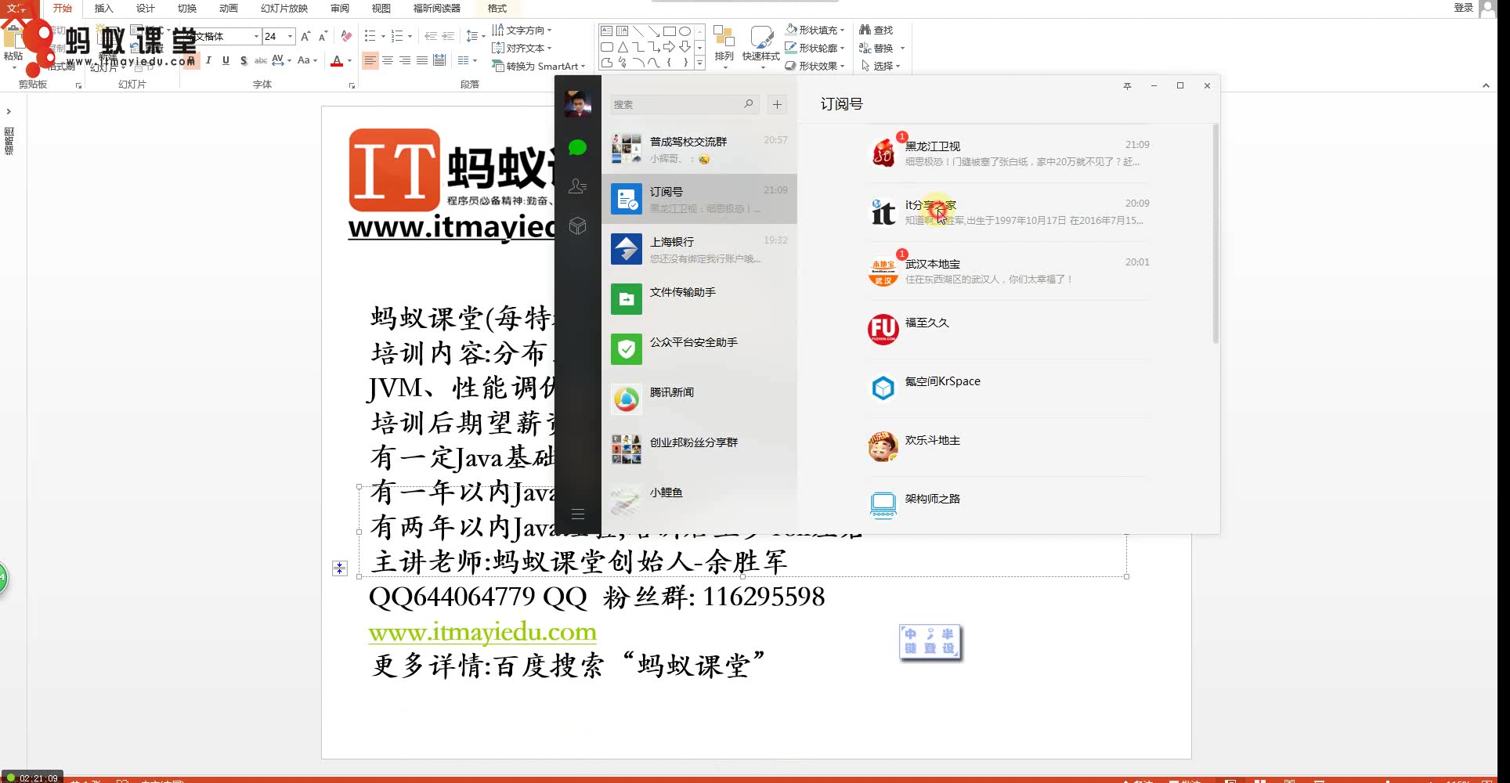Decrease font size with the smaller A

323,36
